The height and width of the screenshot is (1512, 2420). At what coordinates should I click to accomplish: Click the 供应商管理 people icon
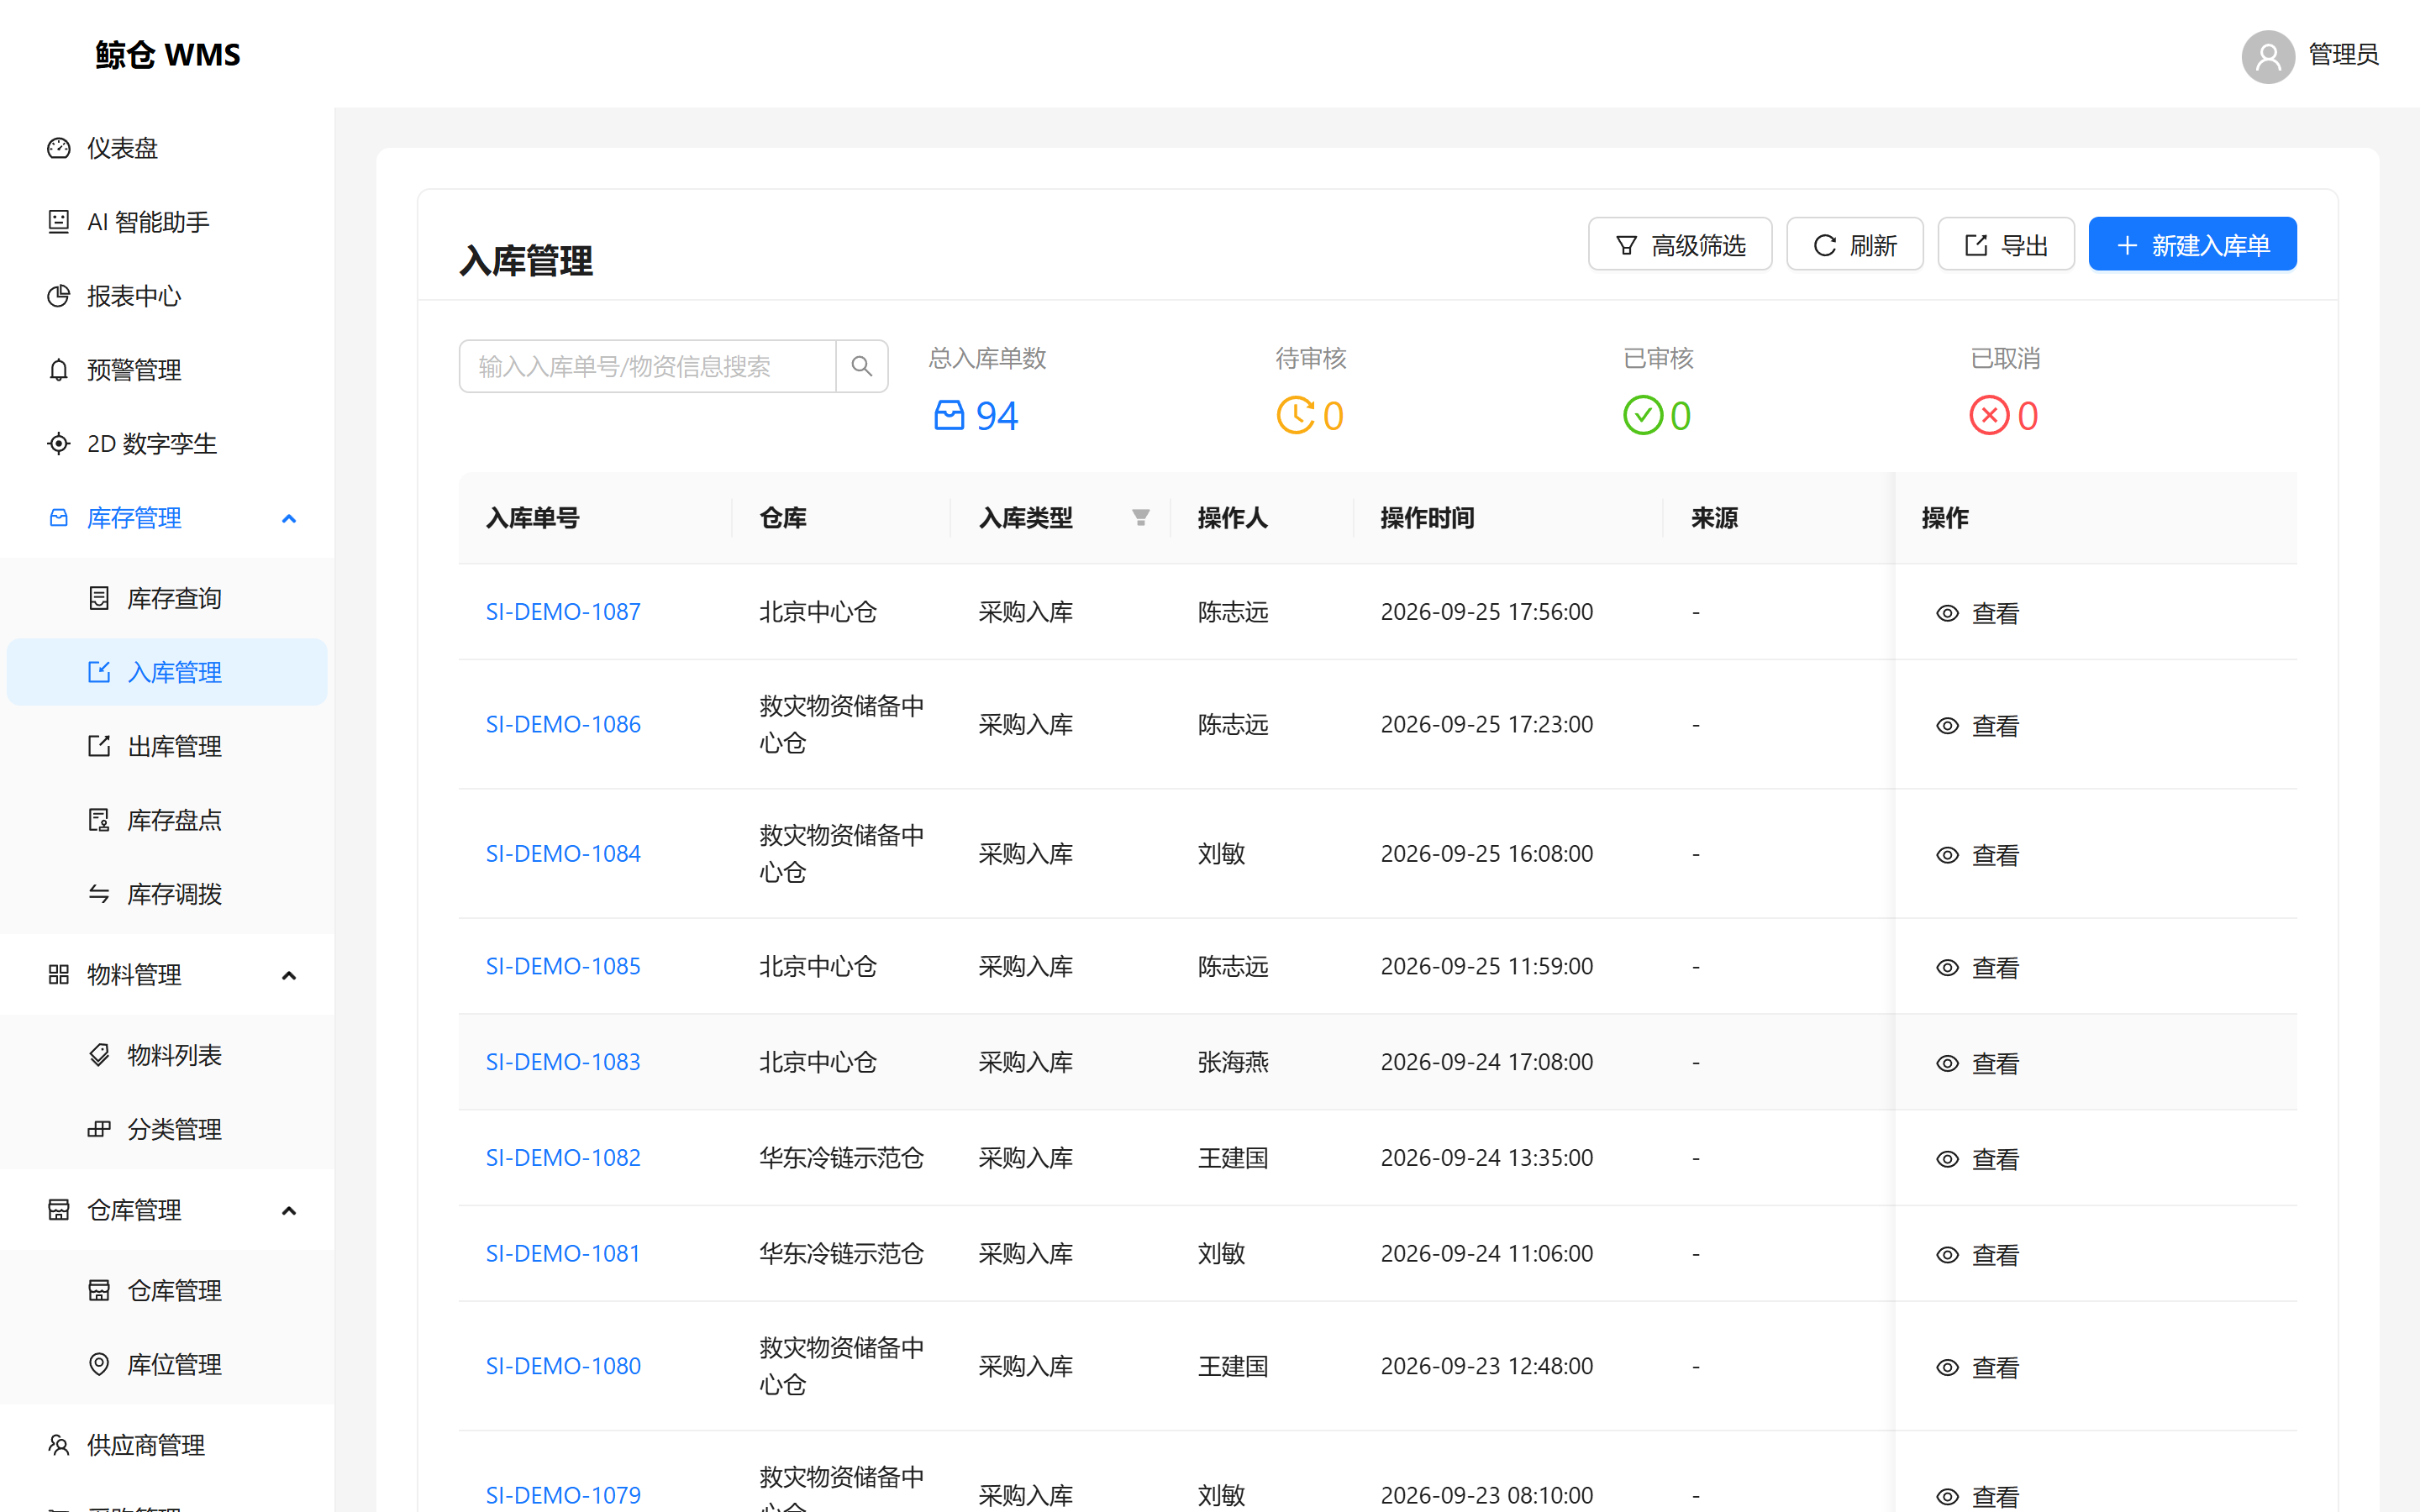point(59,1445)
